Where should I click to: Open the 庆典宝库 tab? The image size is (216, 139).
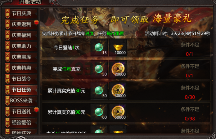point(21,57)
